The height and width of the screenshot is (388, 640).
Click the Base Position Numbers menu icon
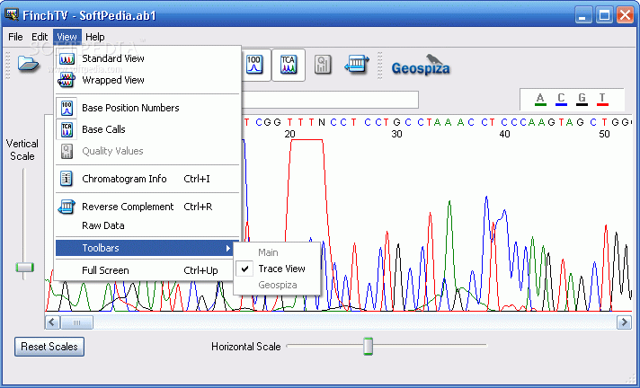click(x=67, y=108)
